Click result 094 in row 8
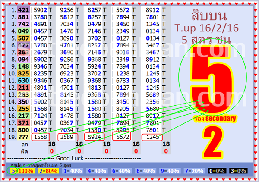Screen dimensions: 259x182 23,60
